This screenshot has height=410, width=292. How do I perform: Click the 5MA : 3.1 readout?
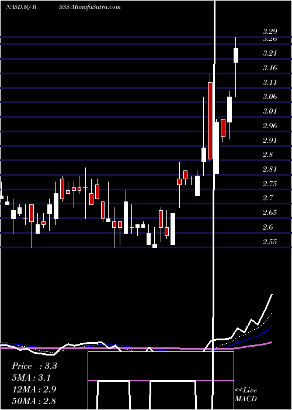[32, 378]
